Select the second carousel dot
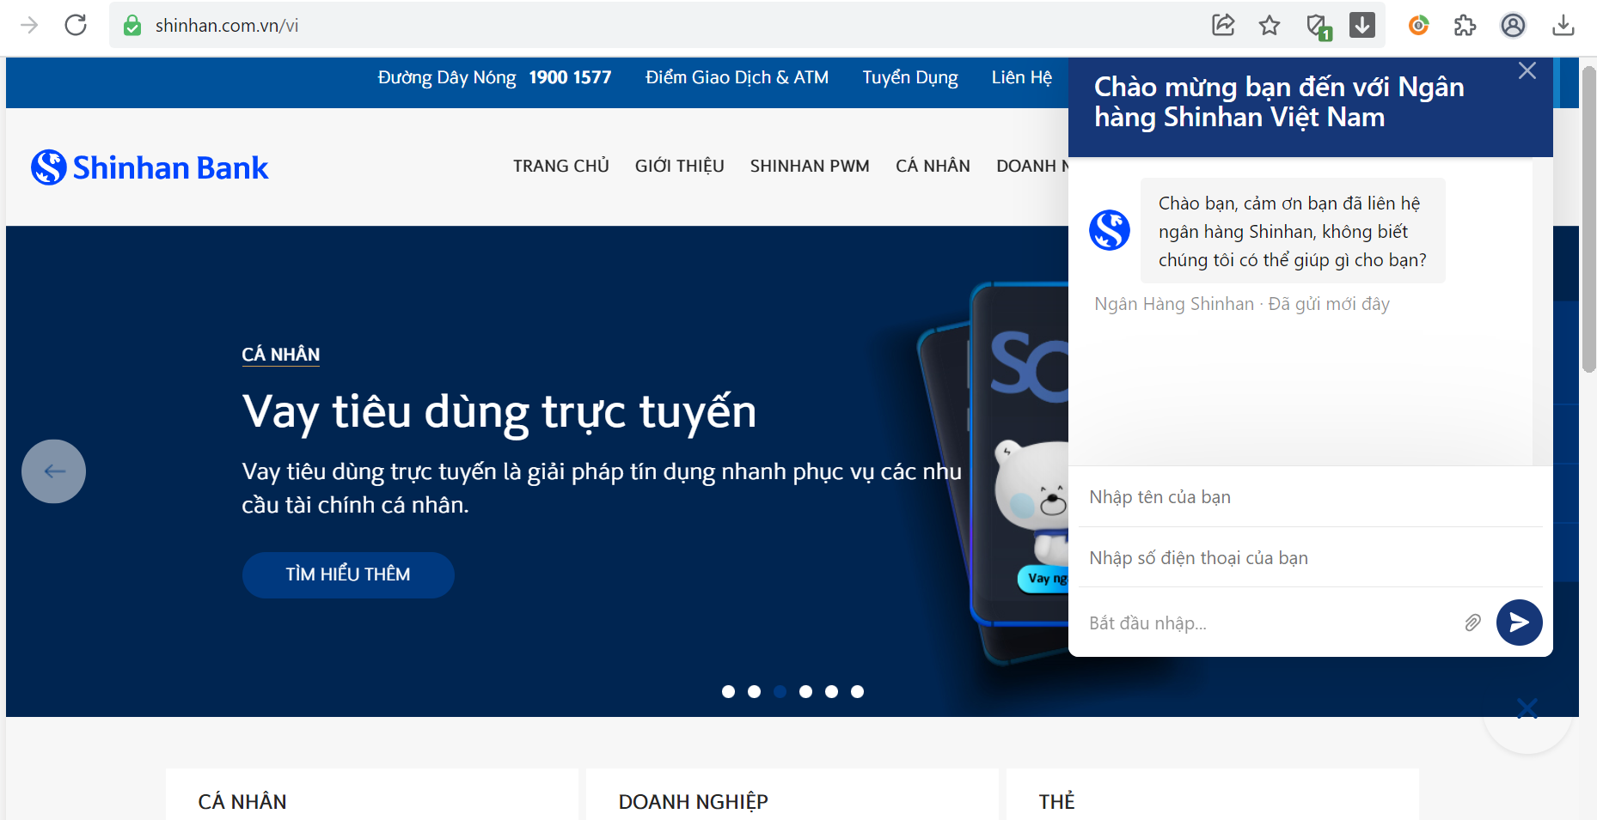Viewport: 1597px width, 820px height. tap(754, 691)
